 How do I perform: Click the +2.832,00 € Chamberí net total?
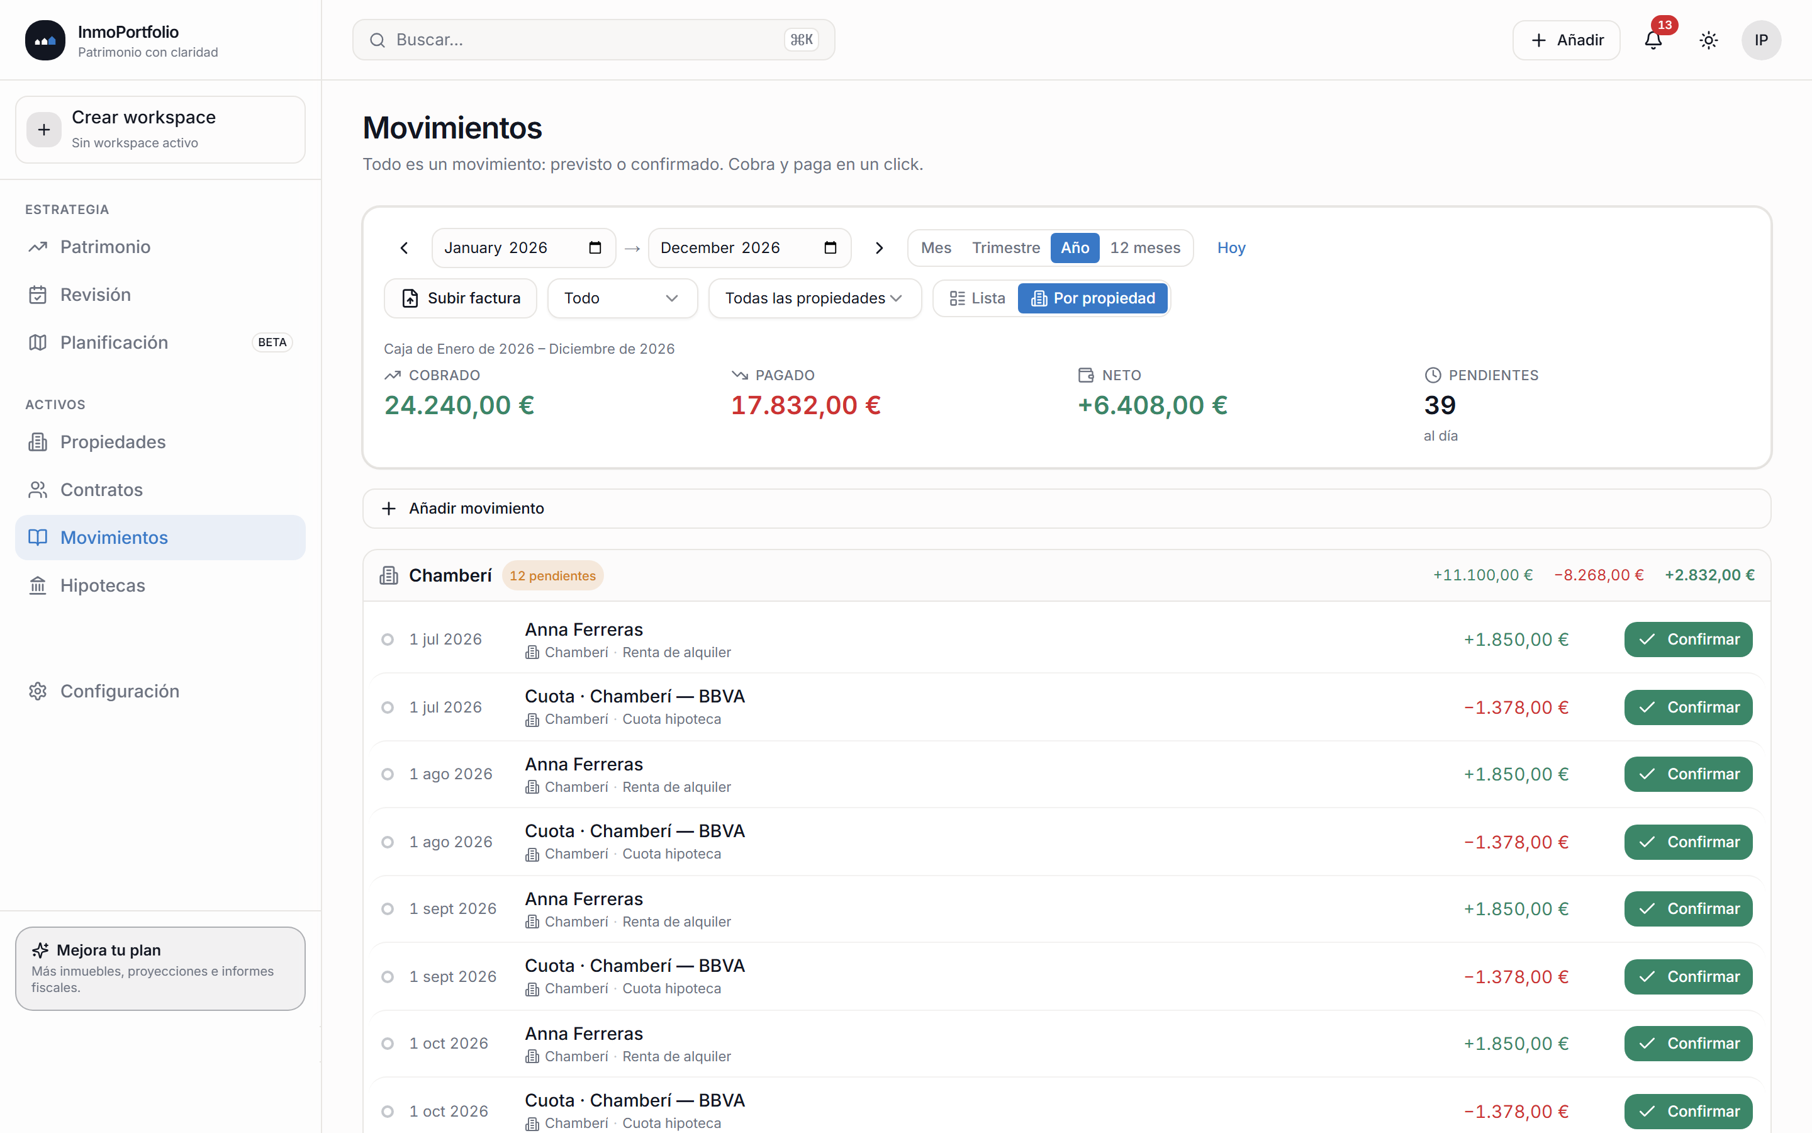click(1709, 575)
